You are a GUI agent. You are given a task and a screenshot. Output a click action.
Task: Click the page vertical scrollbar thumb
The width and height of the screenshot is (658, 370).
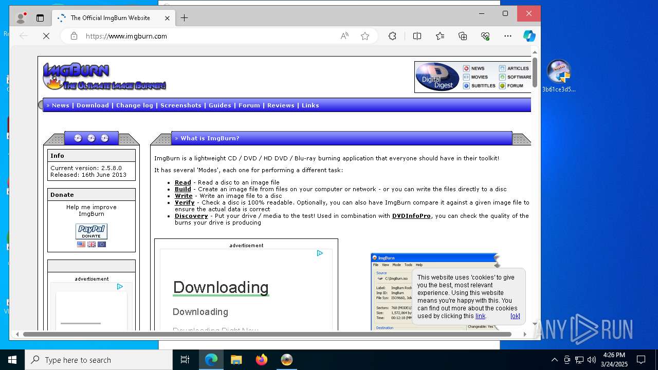pyautogui.click(x=535, y=72)
